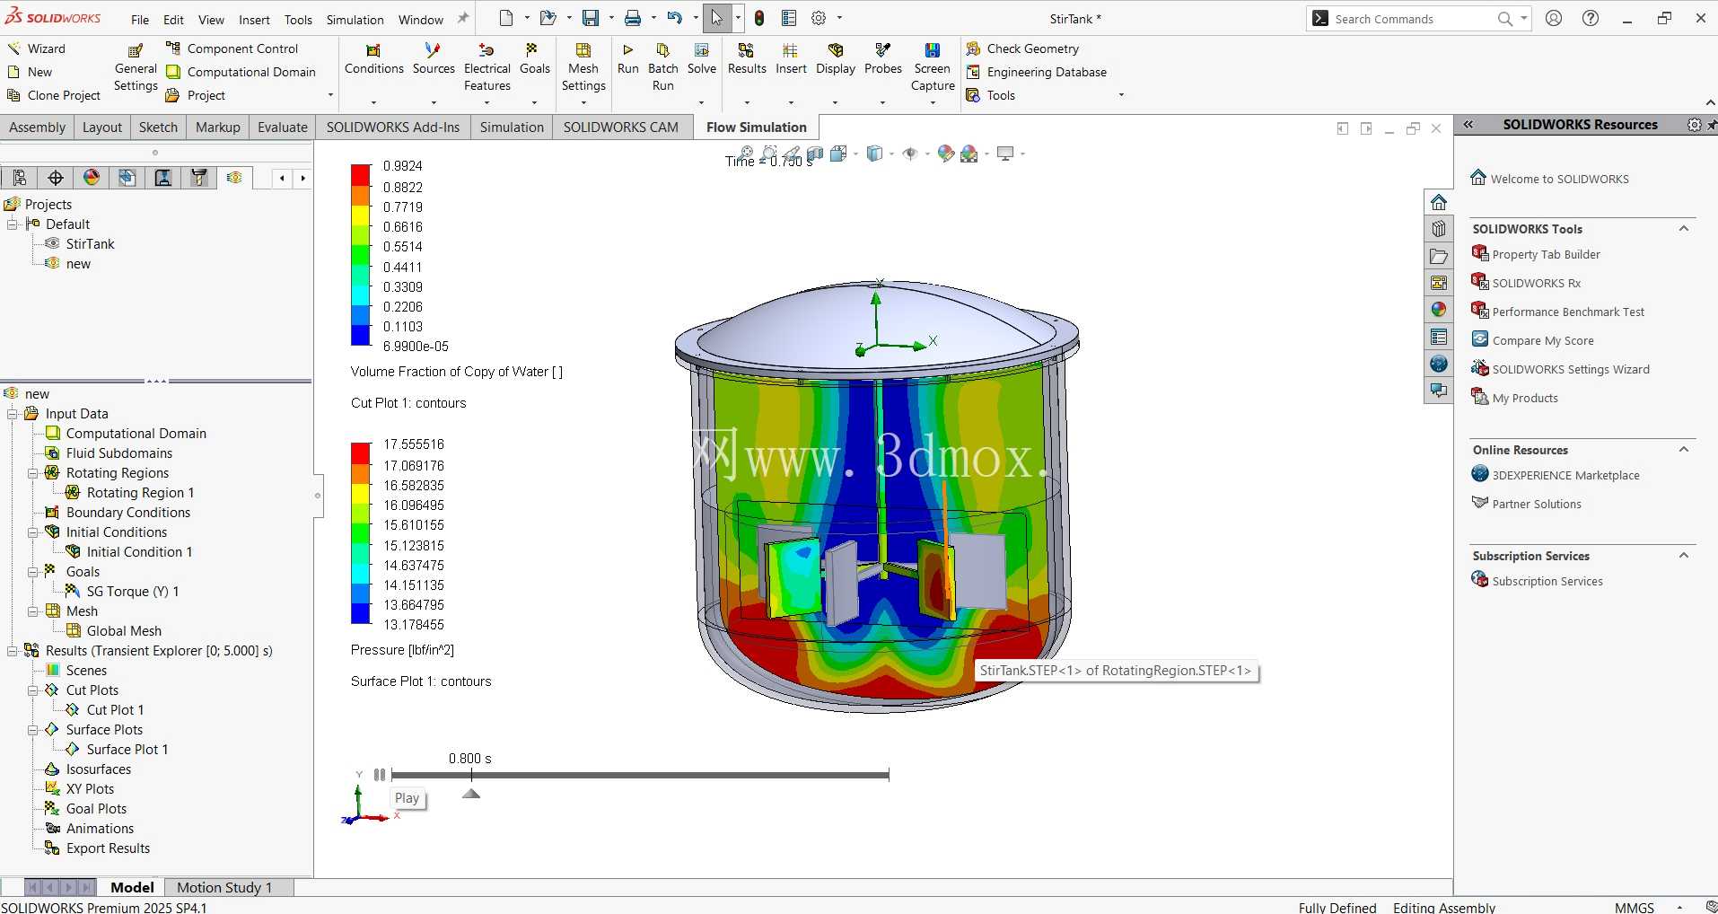
Task: Open the MMGS unit system status item
Action: pyautogui.click(x=1634, y=907)
